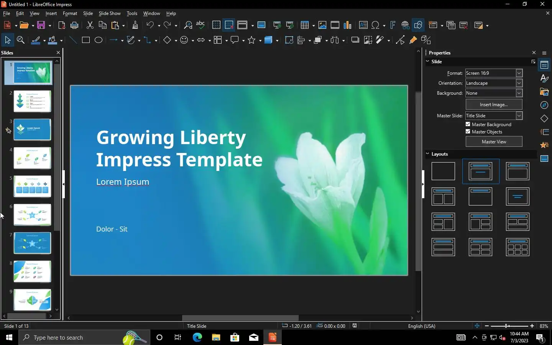This screenshot has height=345, width=552.
Task: Click the Windows search box on taskbar
Action: 84,337
